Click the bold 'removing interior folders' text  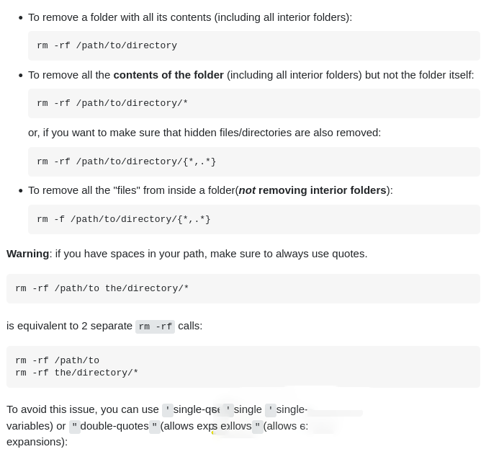tap(322, 190)
